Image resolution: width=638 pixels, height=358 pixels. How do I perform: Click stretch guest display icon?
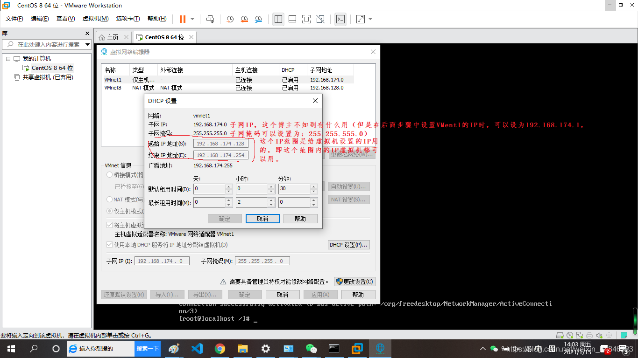[x=360, y=19]
